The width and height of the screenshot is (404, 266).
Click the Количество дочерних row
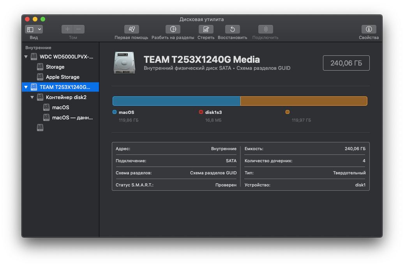(x=305, y=161)
